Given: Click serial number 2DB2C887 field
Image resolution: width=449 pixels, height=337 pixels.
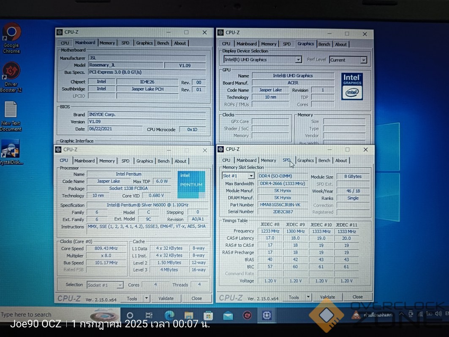Looking at the screenshot, I should pos(283,211).
